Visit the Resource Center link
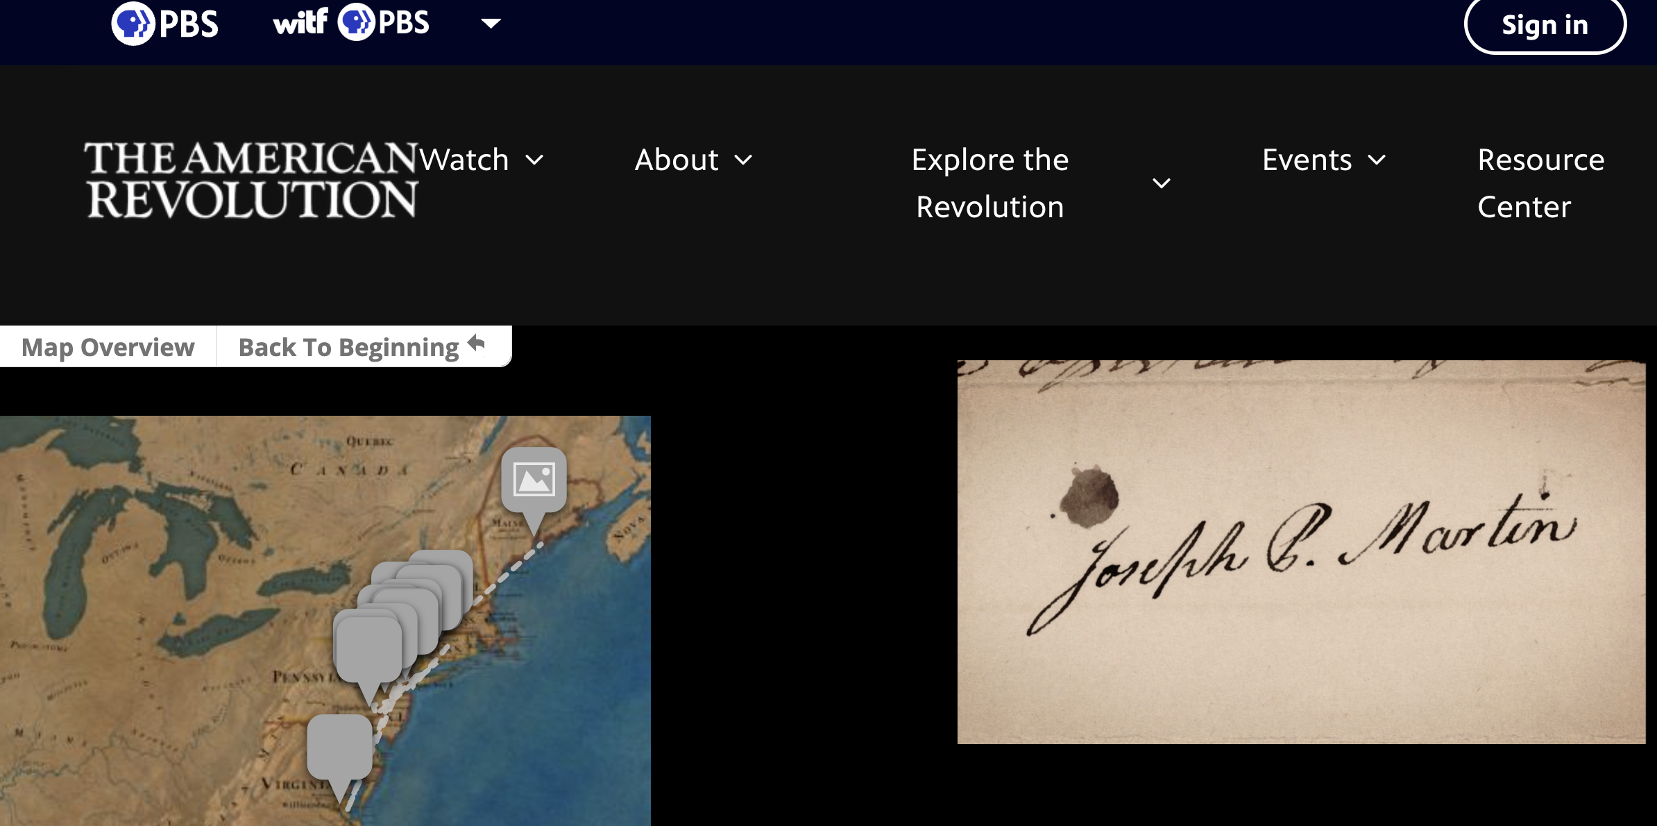Image resolution: width=1657 pixels, height=826 pixels. tap(1541, 183)
